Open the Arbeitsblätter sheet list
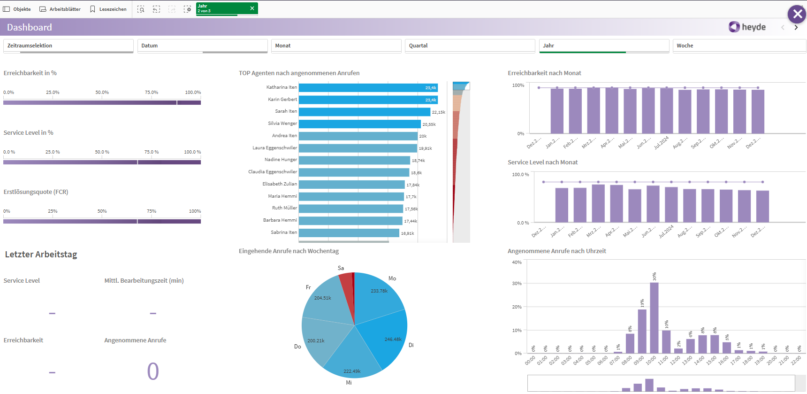The width and height of the screenshot is (807, 394). pos(60,9)
